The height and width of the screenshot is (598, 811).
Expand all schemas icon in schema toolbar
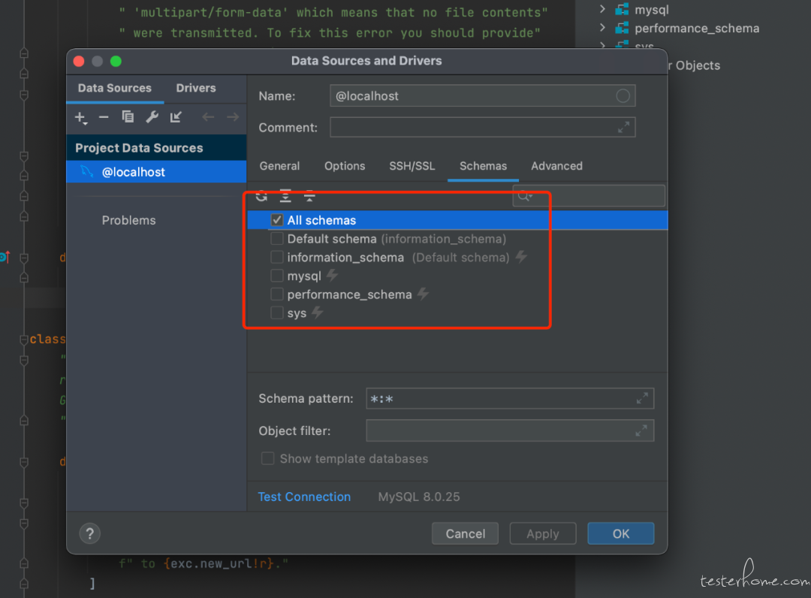tap(285, 196)
